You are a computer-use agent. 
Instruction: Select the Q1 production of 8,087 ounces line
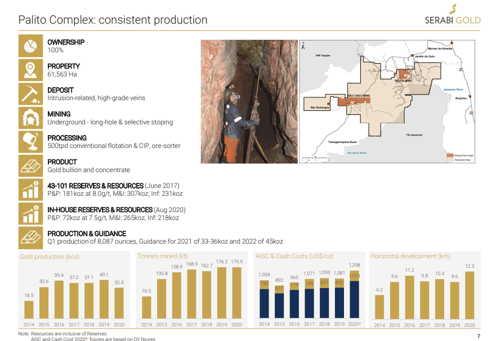165,241
